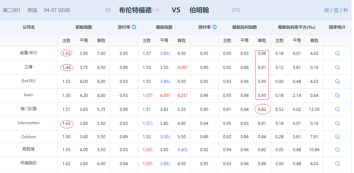Select the 最新凯利指数 column header
This screenshot has height=173, width=354.
click(245, 27)
